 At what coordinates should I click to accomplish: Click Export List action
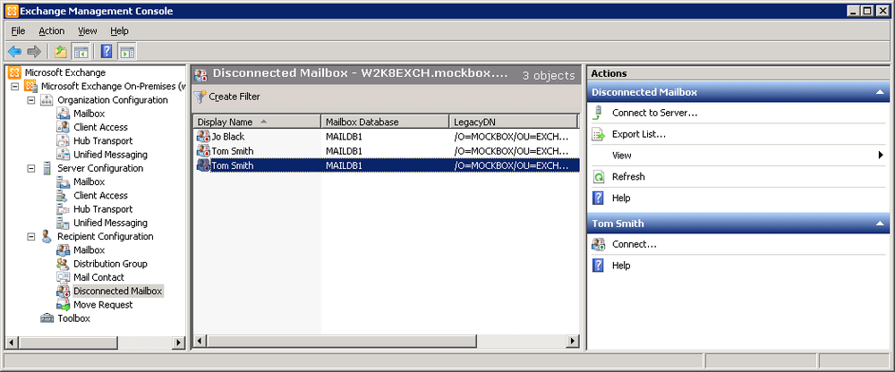639,135
